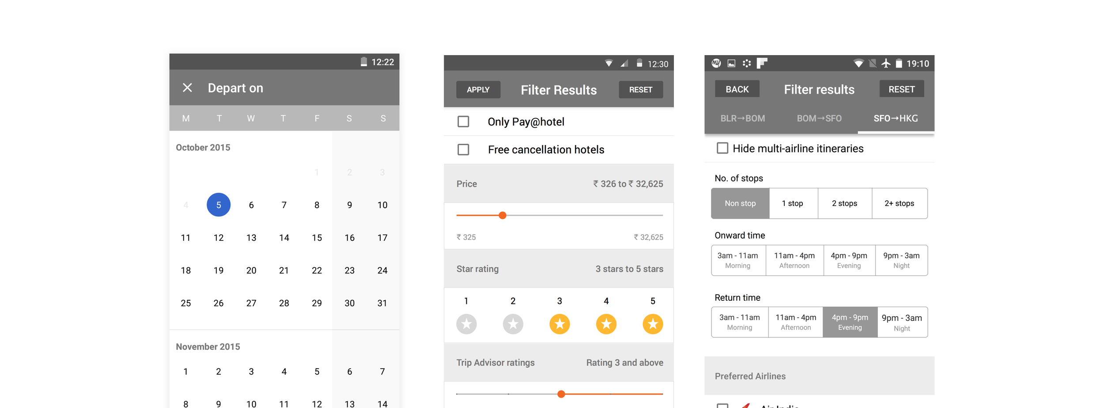Pick October 15 as departure date
Image resolution: width=1104 pixels, height=408 pixels.
(x=317, y=238)
